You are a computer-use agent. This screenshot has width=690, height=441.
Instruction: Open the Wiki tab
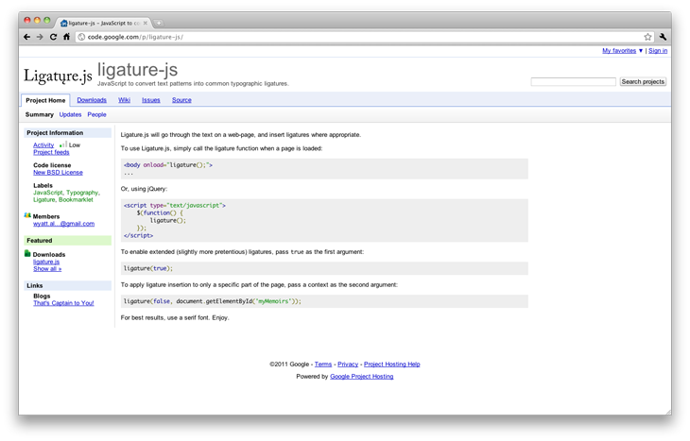coord(124,100)
